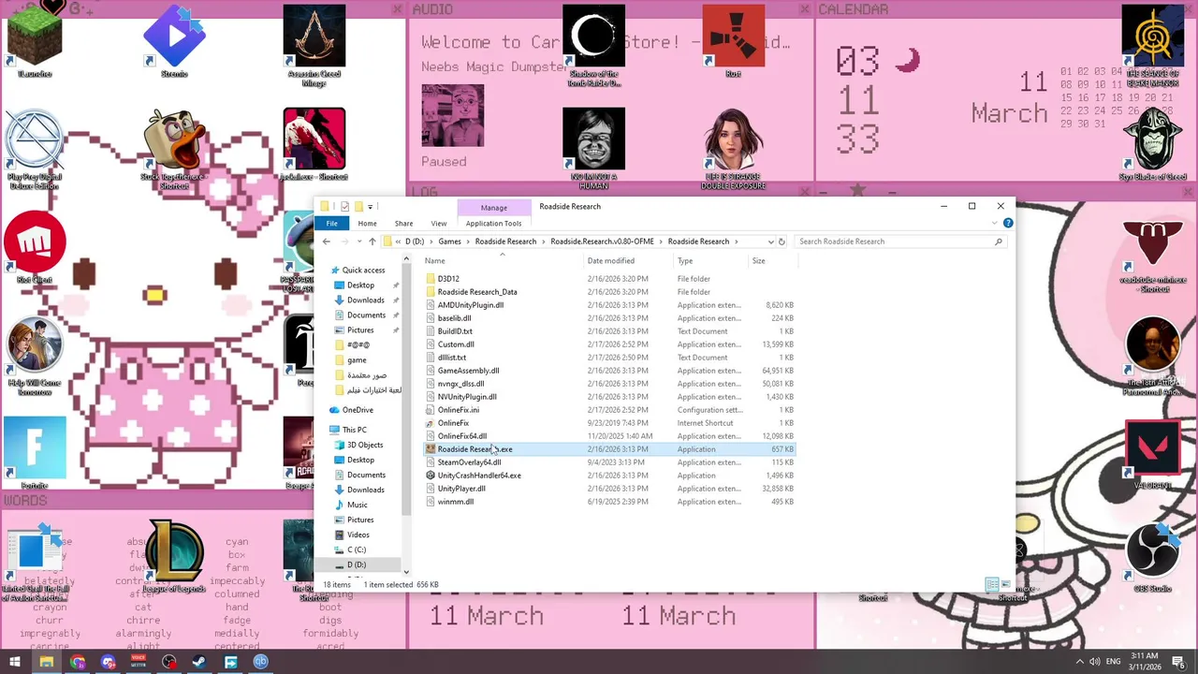The width and height of the screenshot is (1198, 674).
Task: Open the Fortnite desktop shortcut
Action: 35,454
